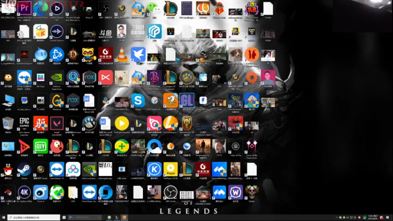Launch Epic Games Launcher
The image size is (393, 221).
tap(24, 124)
